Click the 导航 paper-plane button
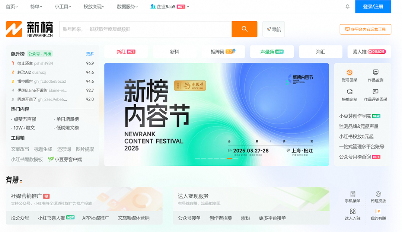 [x=274, y=29]
